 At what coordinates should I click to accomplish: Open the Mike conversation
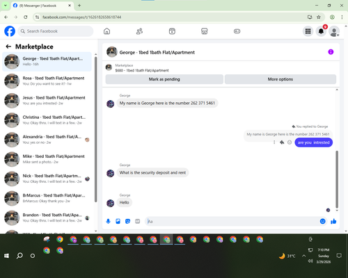coord(47,159)
